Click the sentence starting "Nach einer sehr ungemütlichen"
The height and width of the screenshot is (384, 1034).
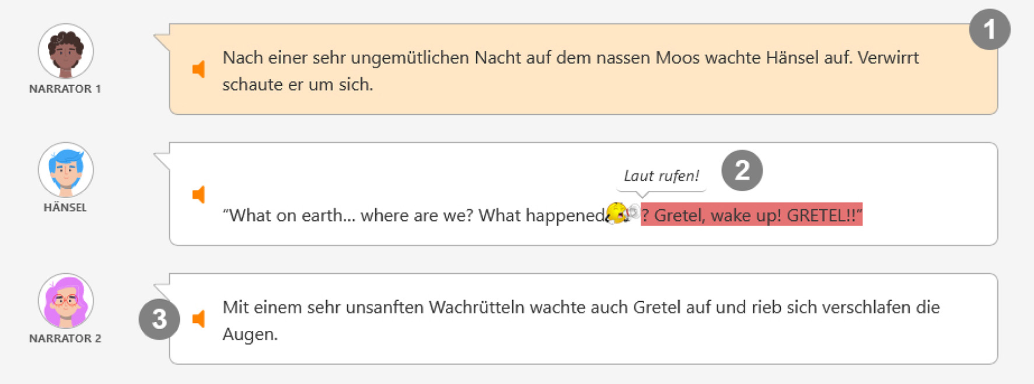[x=570, y=58]
